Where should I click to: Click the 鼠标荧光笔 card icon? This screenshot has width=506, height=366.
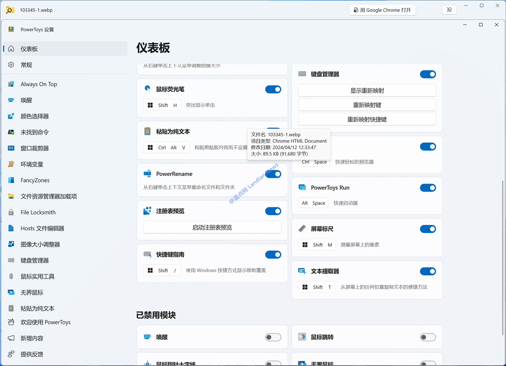(x=147, y=89)
